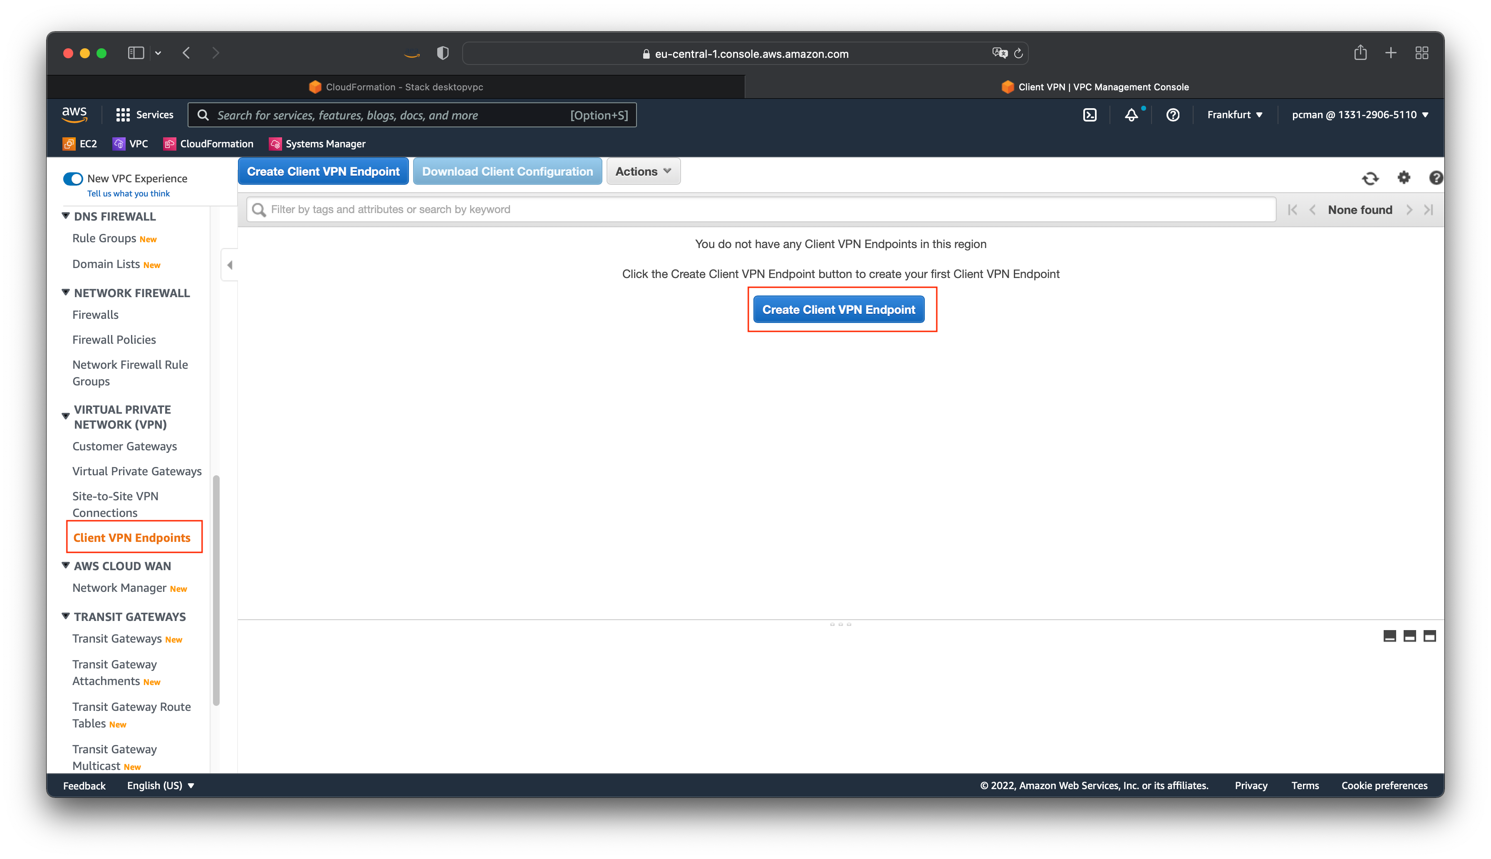Open the Privacy link
Viewport: 1491px width, 859px height.
[1251, 785]
